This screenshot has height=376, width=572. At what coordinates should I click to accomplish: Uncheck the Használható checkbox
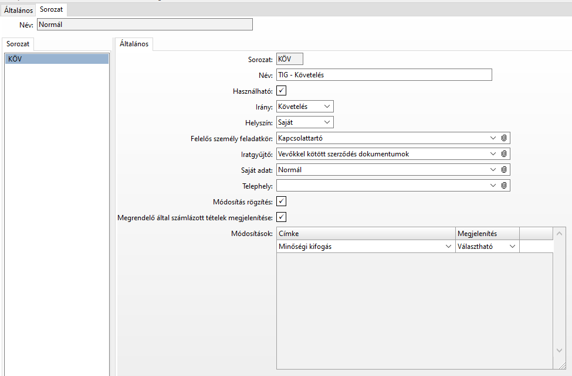282,91
